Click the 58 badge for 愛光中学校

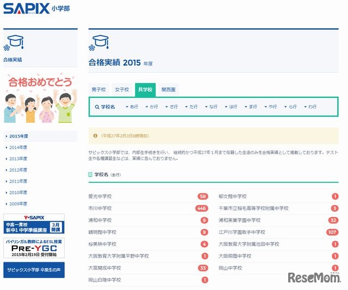pos(203,196)
